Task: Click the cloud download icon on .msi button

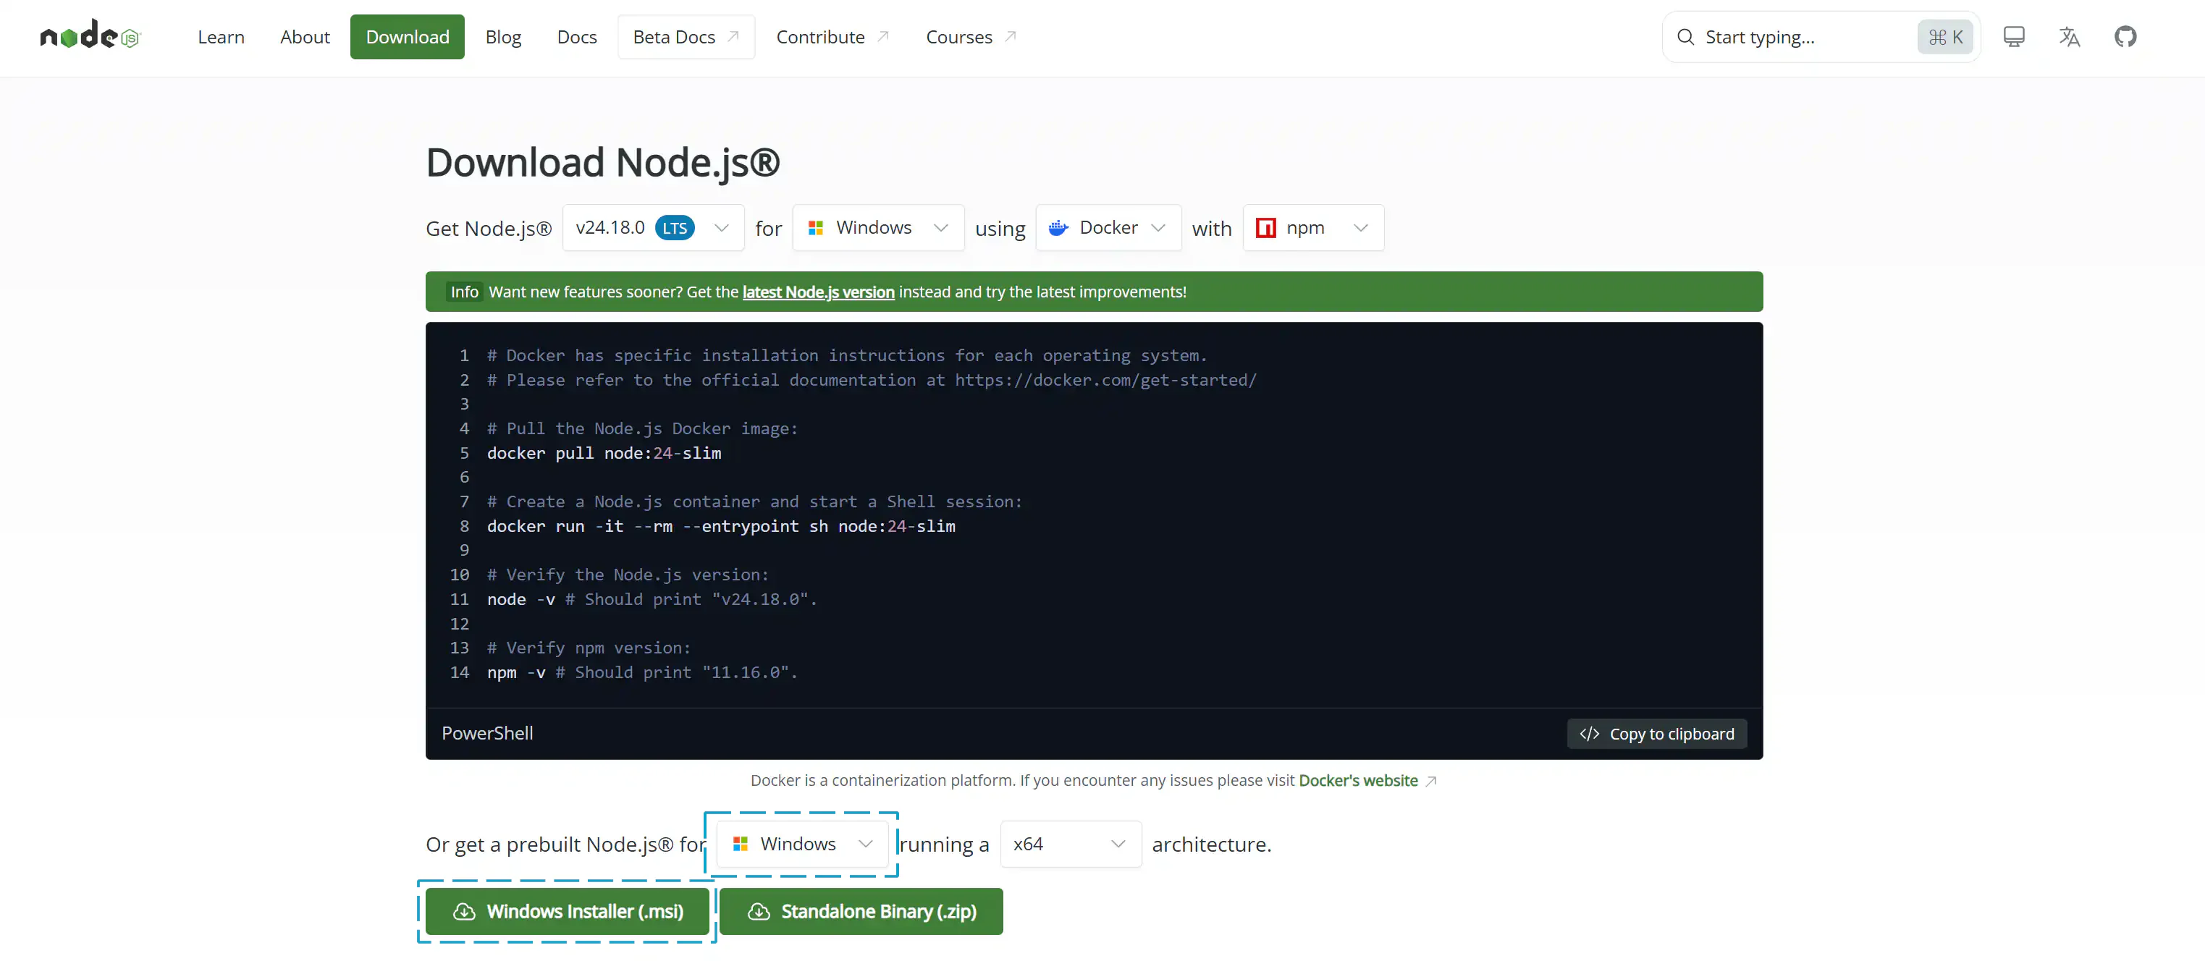Action: click(x=464, y=911)
